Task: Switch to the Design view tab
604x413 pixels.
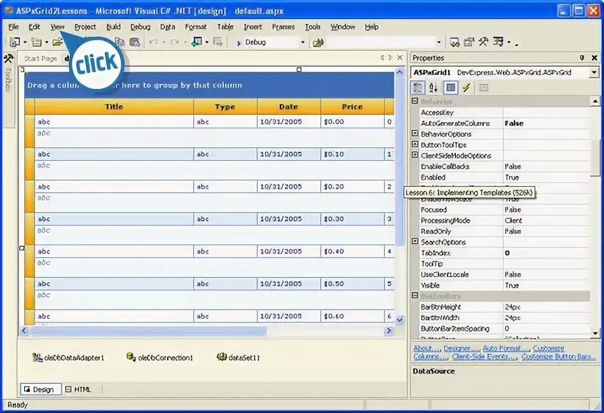Action: [41, 389]
